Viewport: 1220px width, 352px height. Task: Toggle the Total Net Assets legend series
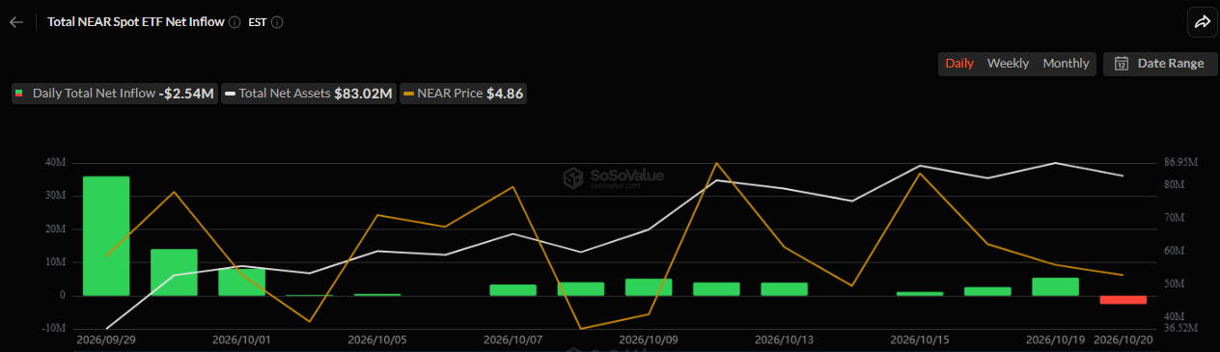[x=309, y=94]
